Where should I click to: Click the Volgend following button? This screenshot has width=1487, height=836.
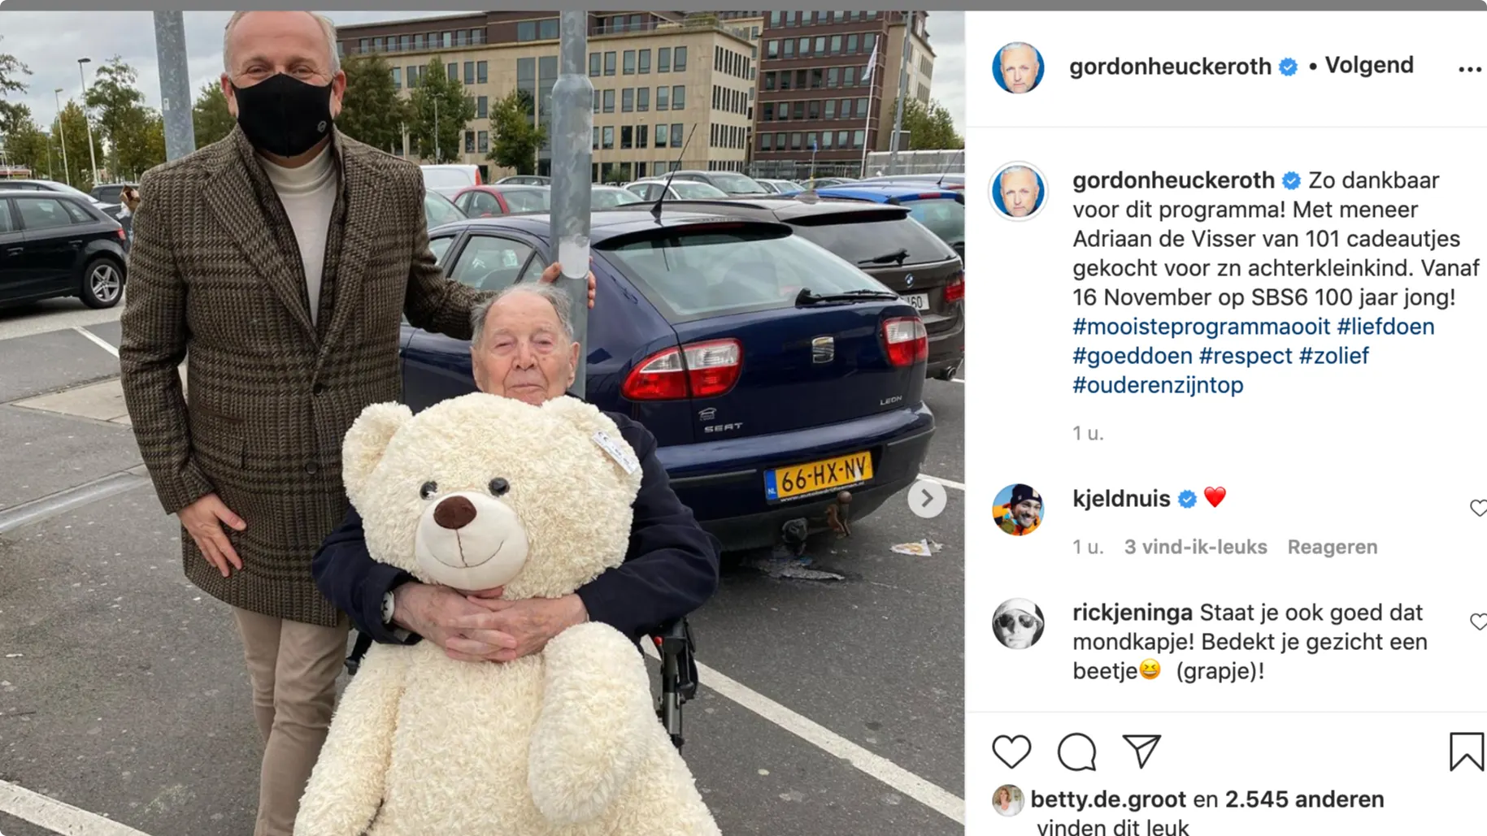pos(1369,66)
